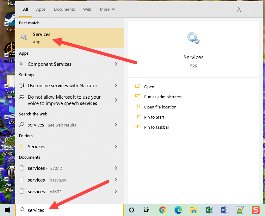This screenshot has width=265, height=216.
Task: Open the Services app best match
Action: (x=70, y=38)
